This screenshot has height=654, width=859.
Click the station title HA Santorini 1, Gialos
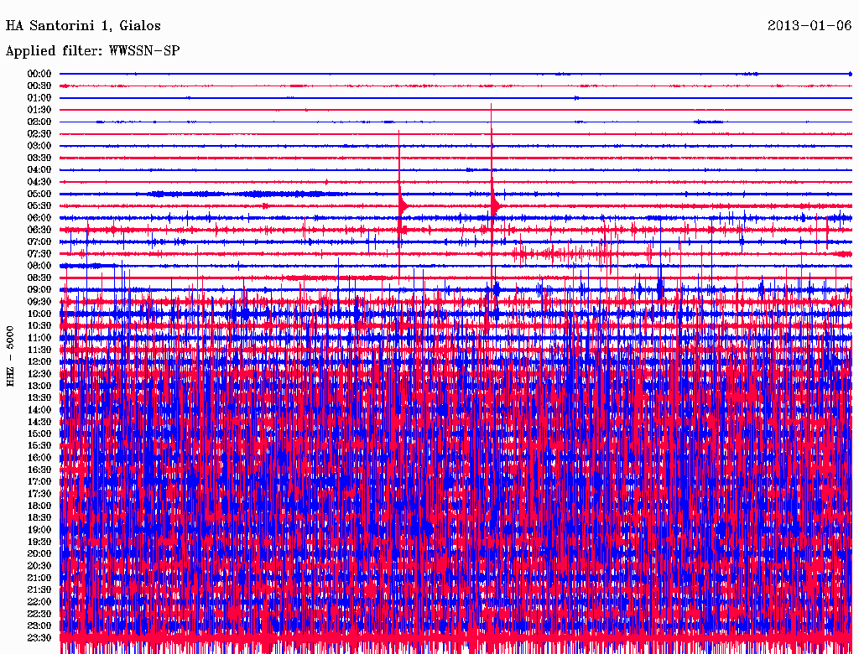[83, 25]
